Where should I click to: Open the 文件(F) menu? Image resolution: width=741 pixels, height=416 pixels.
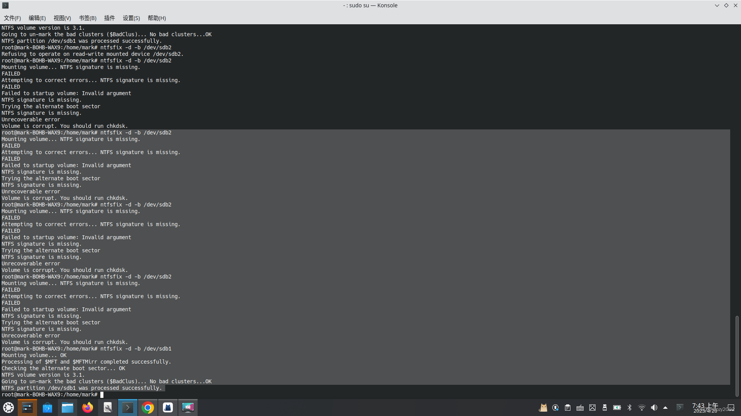(x=12, y=18)
